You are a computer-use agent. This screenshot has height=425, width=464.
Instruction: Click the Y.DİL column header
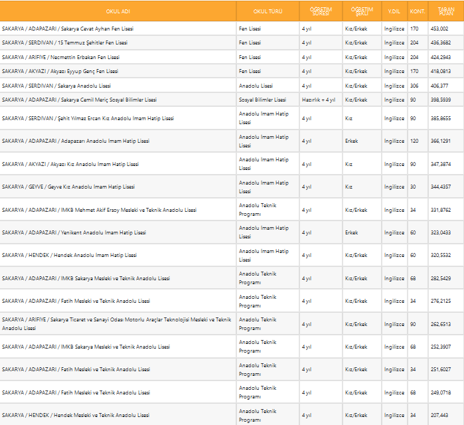[394, 11]
